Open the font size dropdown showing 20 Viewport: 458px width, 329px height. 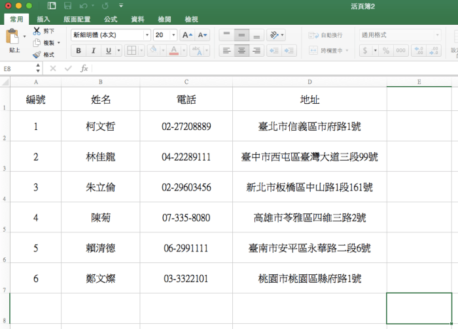pos(173,35)
